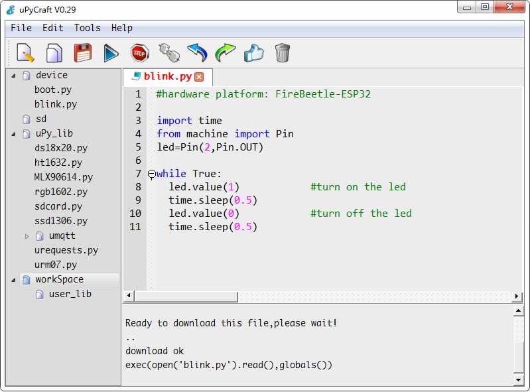Collapse the uPy_lib tree node
The width and height of the screenshot is (530, 392).
13,135
